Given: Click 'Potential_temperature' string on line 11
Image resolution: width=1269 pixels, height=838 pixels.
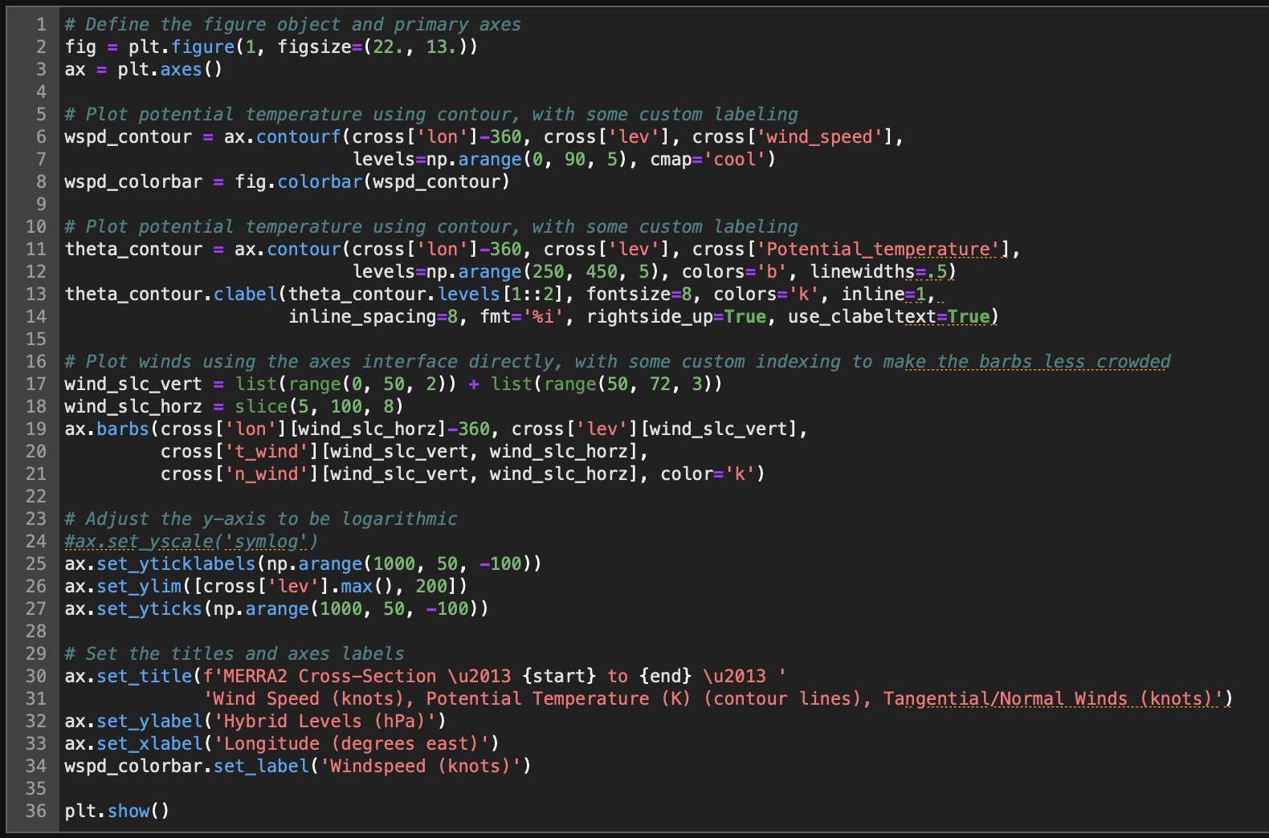Looking at the screenshot, I should 883,249.
